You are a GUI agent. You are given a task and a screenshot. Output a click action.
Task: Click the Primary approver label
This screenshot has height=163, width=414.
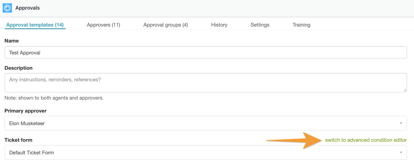tap(26, 111)
